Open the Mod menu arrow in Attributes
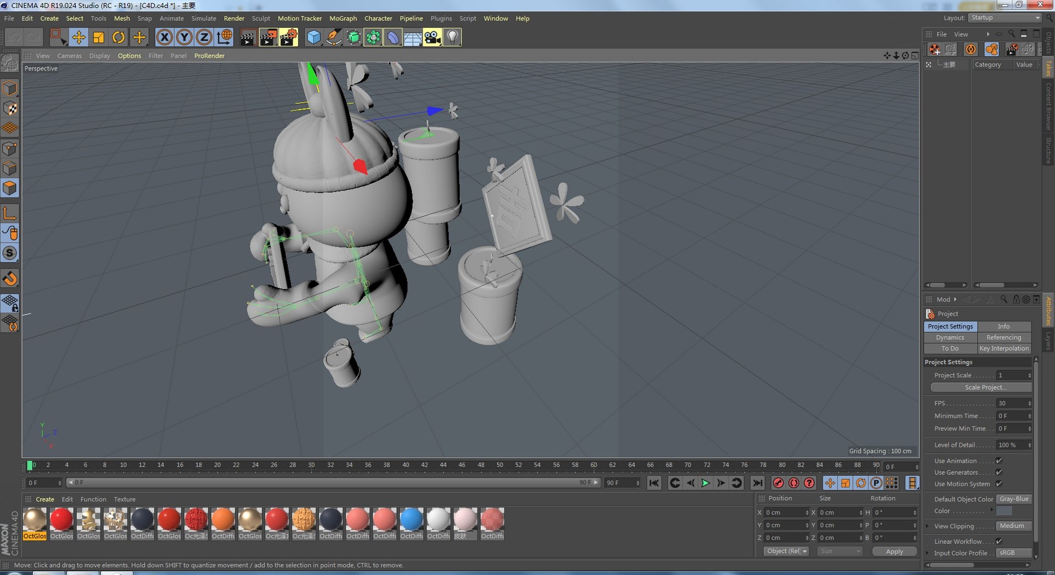The image size is (1055, 575). [x=955, y=300]
